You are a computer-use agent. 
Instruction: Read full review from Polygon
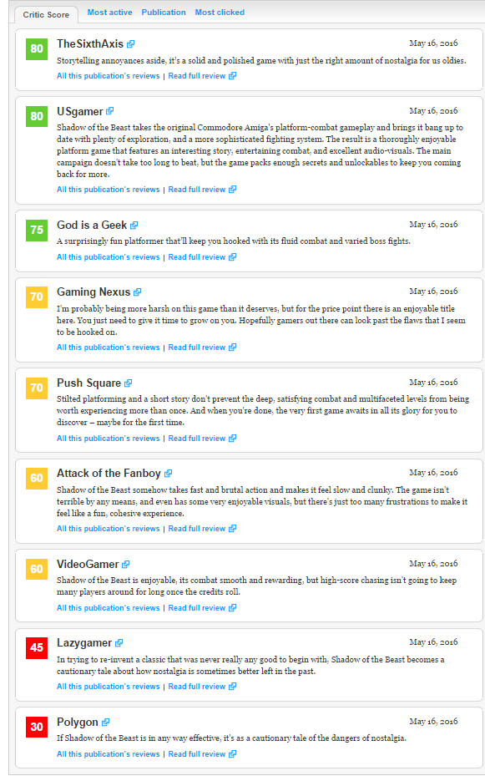pyautogui.click(x=202, y=753)
